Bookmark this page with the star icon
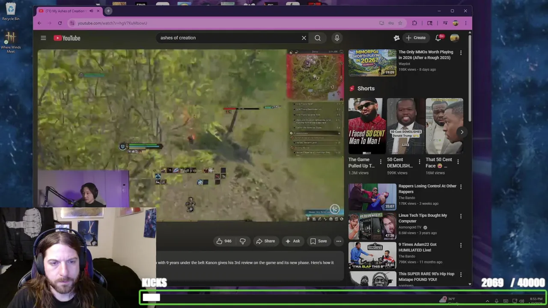This screenshot has height=308, width=548. 400,23
